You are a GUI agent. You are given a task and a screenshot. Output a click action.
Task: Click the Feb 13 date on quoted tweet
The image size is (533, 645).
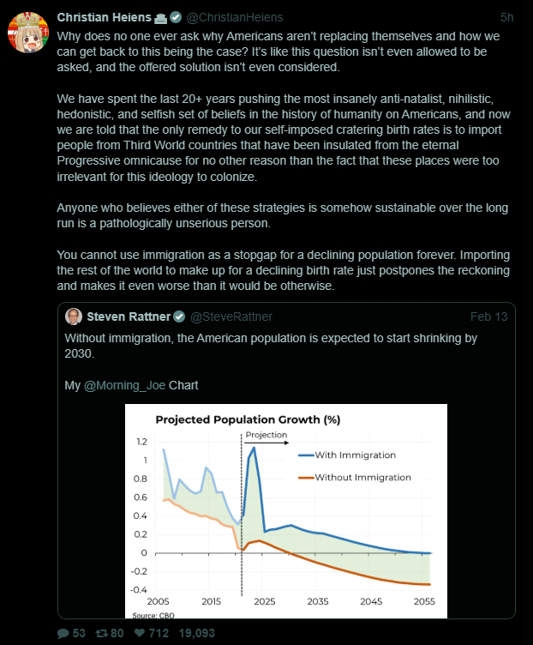pyautogui.click(x=489, y=316)
